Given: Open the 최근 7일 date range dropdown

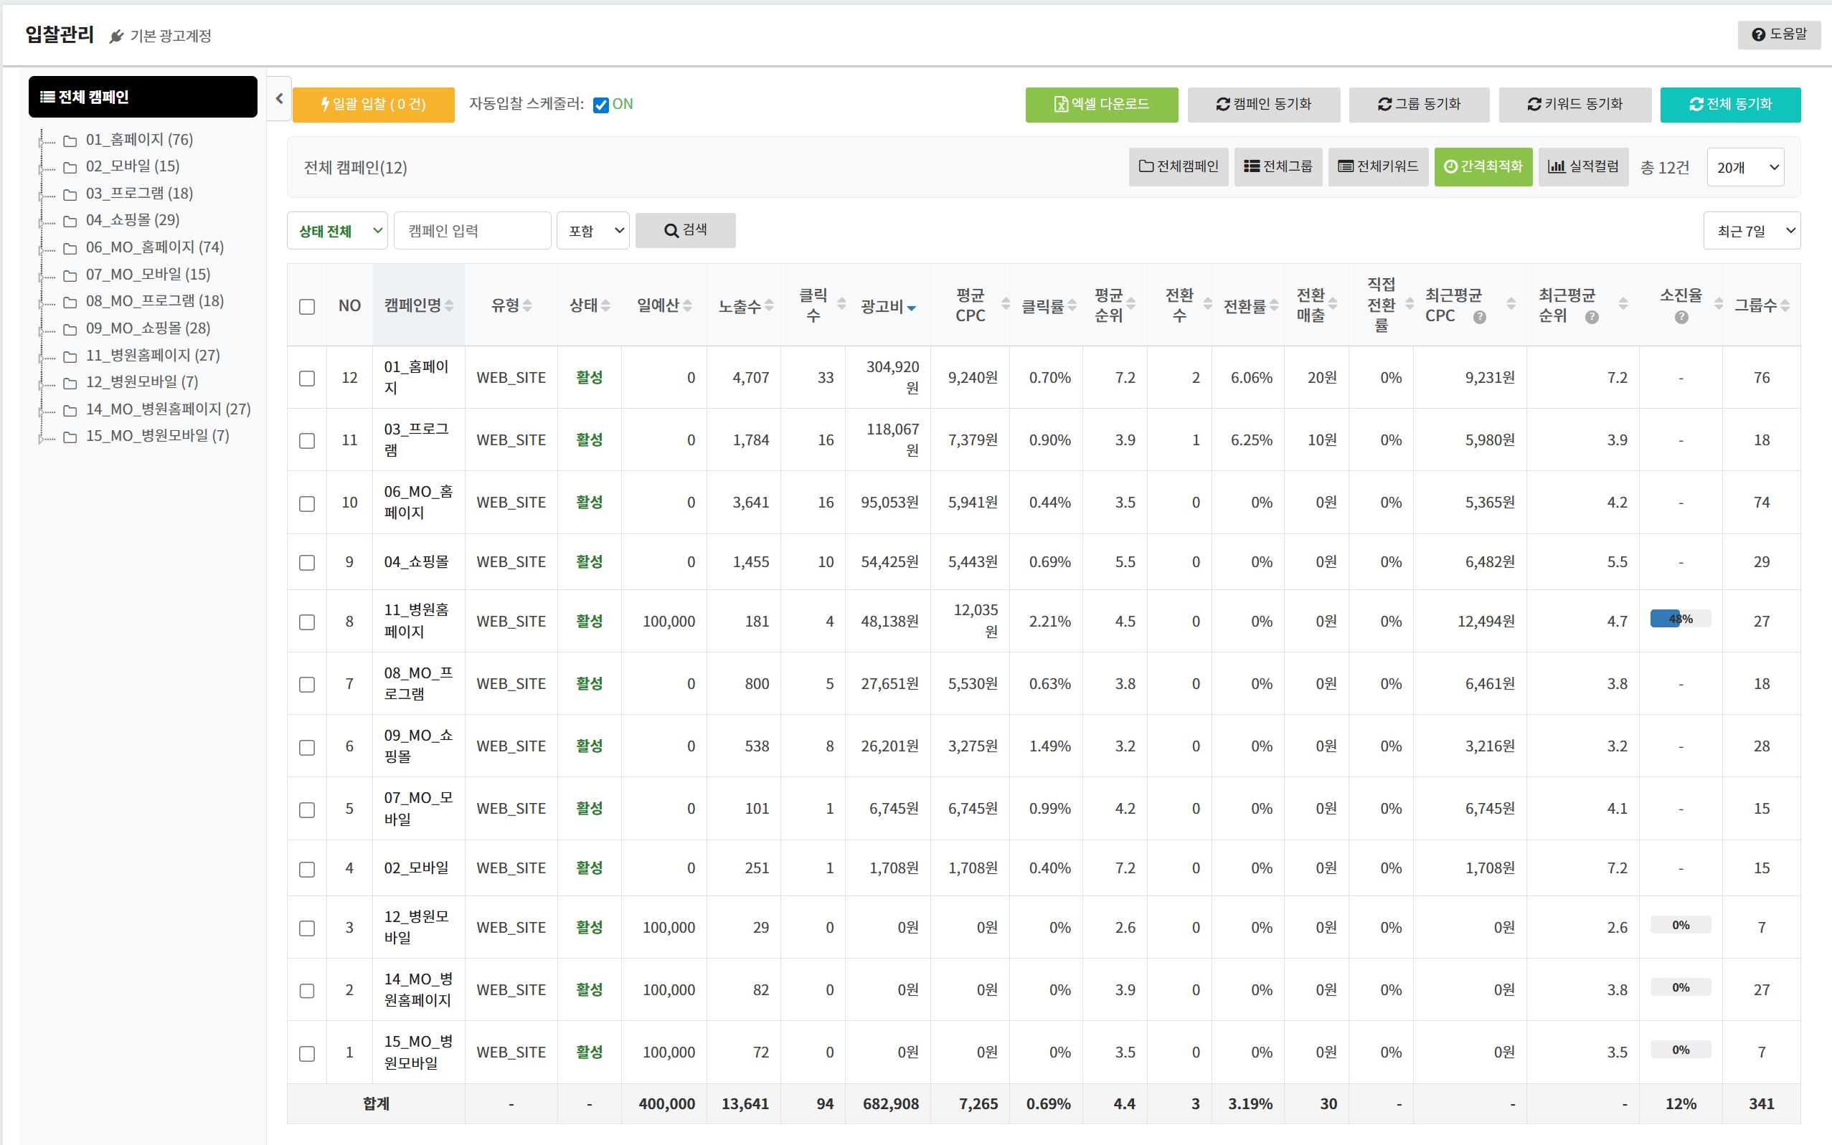Looking at the screenshot, I should coord(1751,231).
